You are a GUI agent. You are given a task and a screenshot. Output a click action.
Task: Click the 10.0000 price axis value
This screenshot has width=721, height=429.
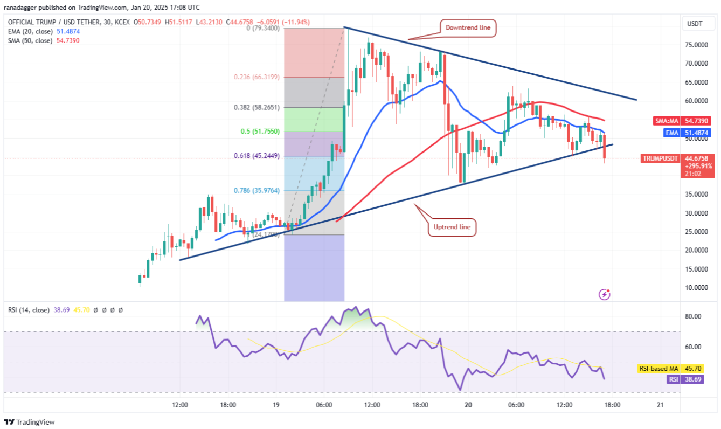[x=697, y=287]
